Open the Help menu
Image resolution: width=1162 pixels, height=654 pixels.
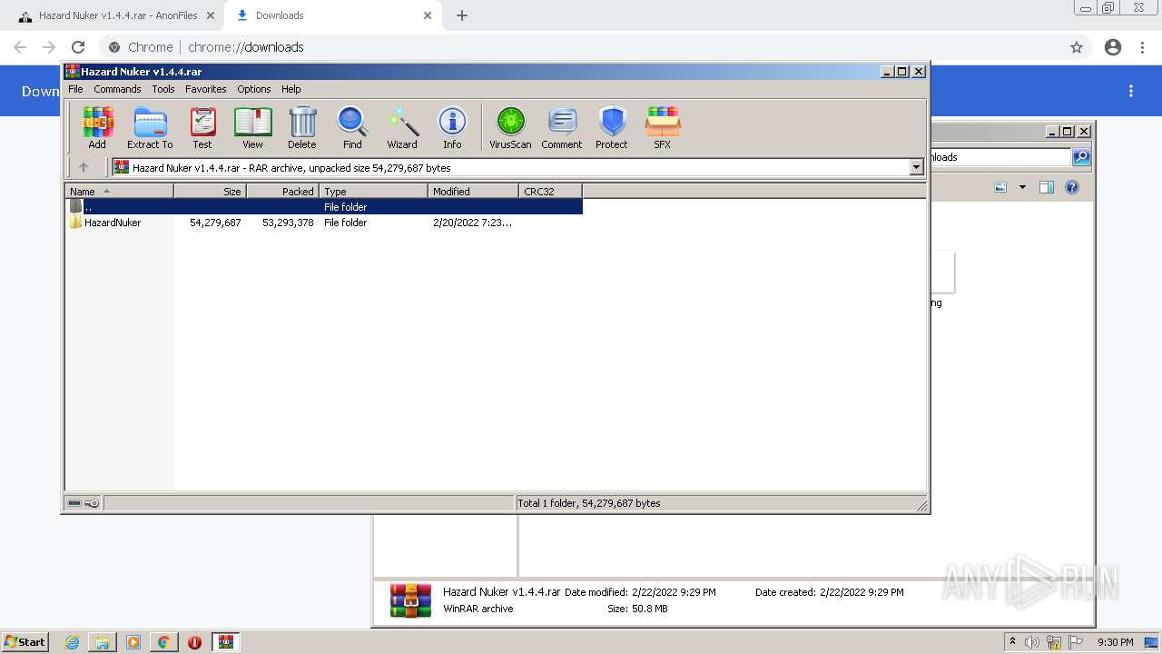291,89
